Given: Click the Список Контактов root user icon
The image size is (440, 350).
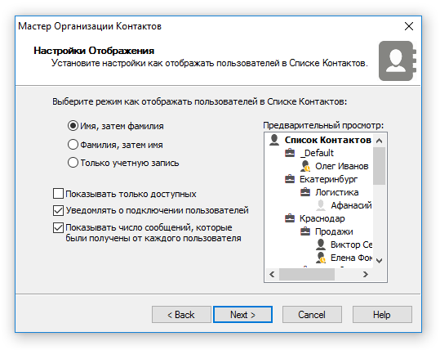Looking at the screenshot, I should point(274,140).
